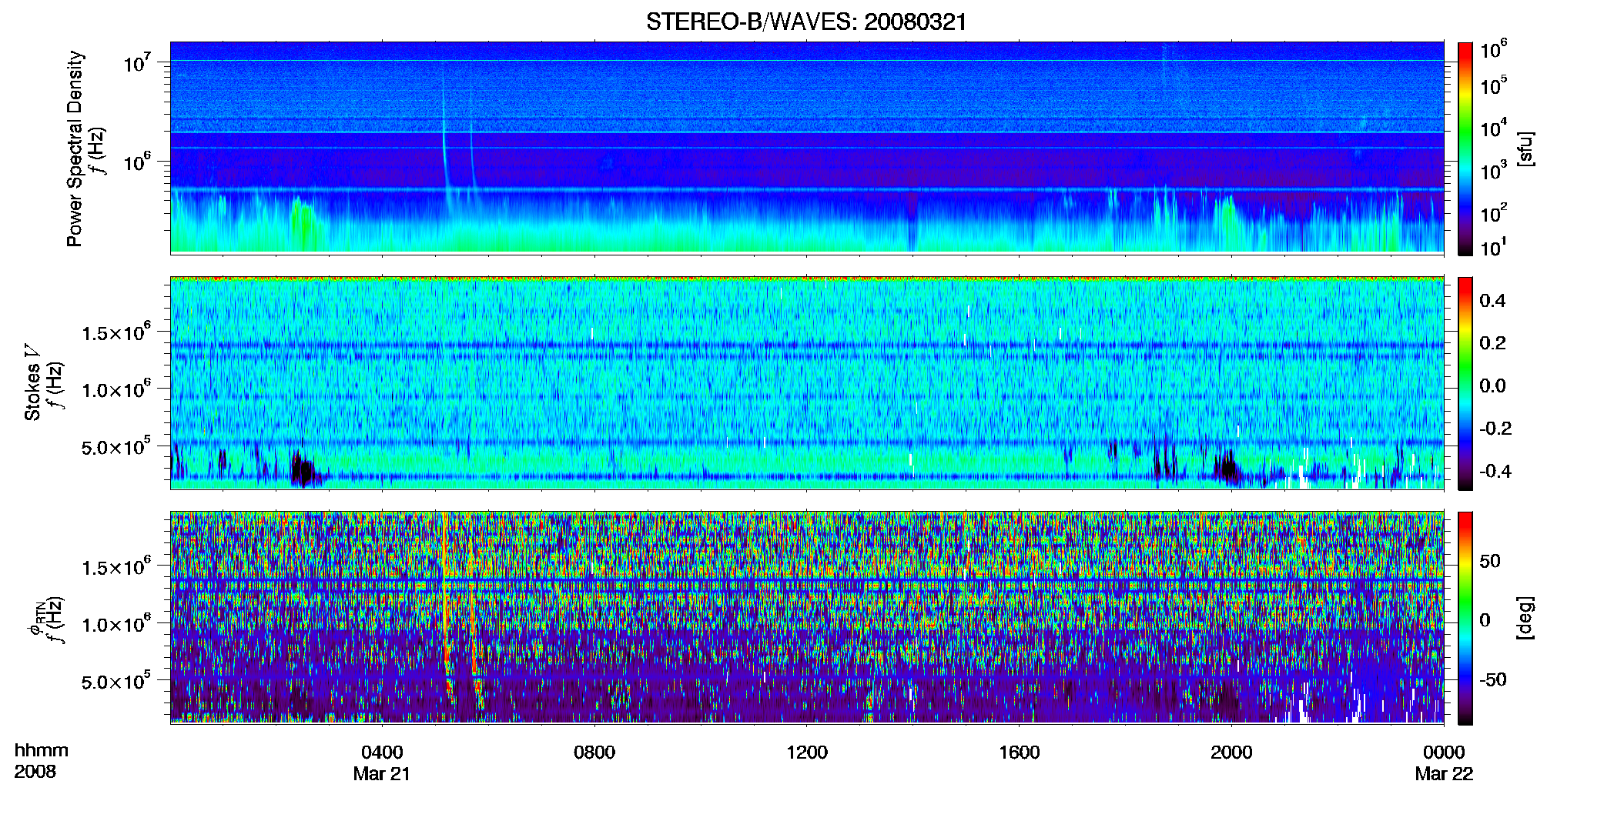Image resolution: width=1614 pixels, height=831 pixels.
Task: Click the Power Spectral Density color bar
Action: click(x=1465, y=149)
